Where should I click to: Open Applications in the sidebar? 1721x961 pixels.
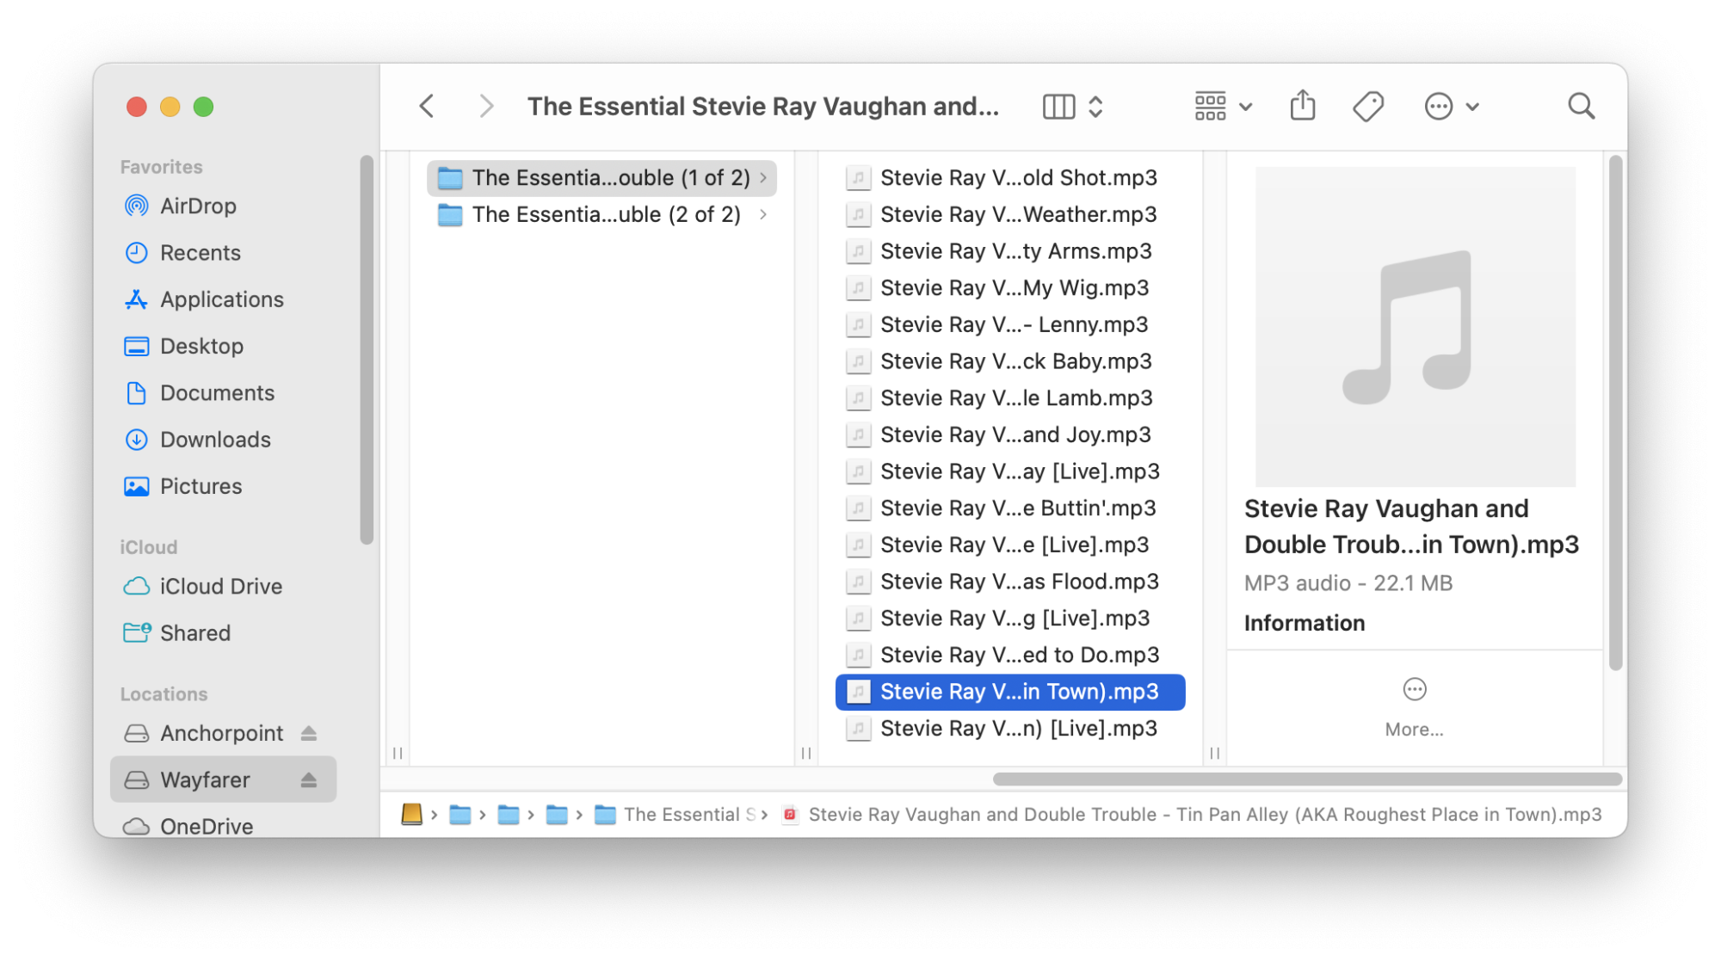pos(222,299)
